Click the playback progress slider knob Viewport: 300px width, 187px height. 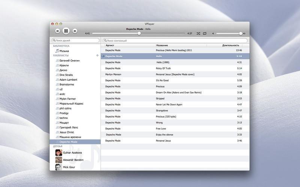(x=139, y=33)
